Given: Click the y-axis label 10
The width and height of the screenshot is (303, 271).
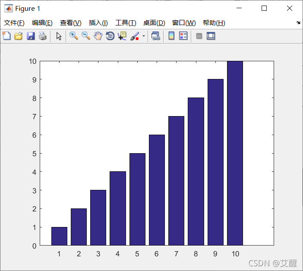Looking at the screenshot, I should (x=33, y=61).
